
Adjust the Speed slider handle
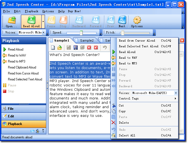click(x=81, y=33)
